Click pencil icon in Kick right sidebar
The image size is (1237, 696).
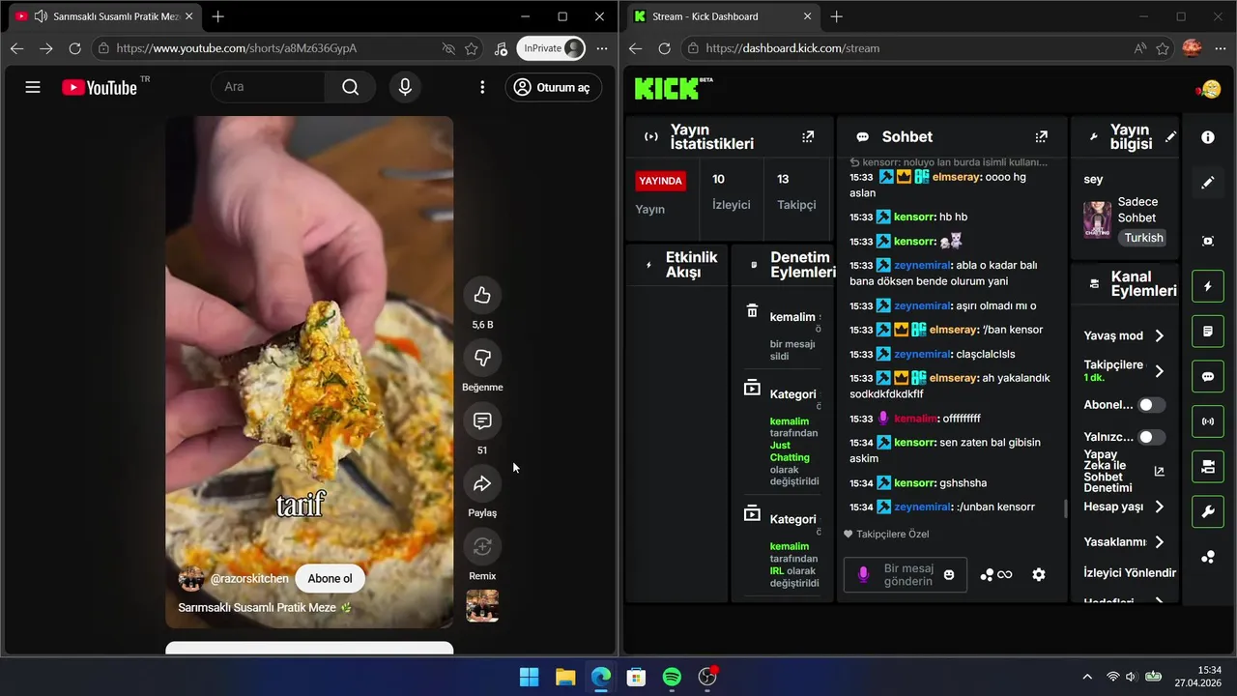1208,183
